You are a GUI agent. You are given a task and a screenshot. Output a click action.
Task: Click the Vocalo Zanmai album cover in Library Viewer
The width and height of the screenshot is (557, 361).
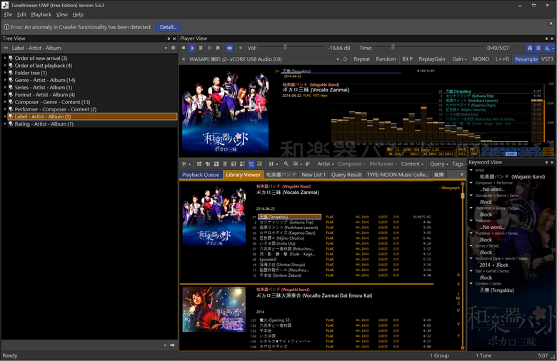pyautogui.click(x=214, y=216)
